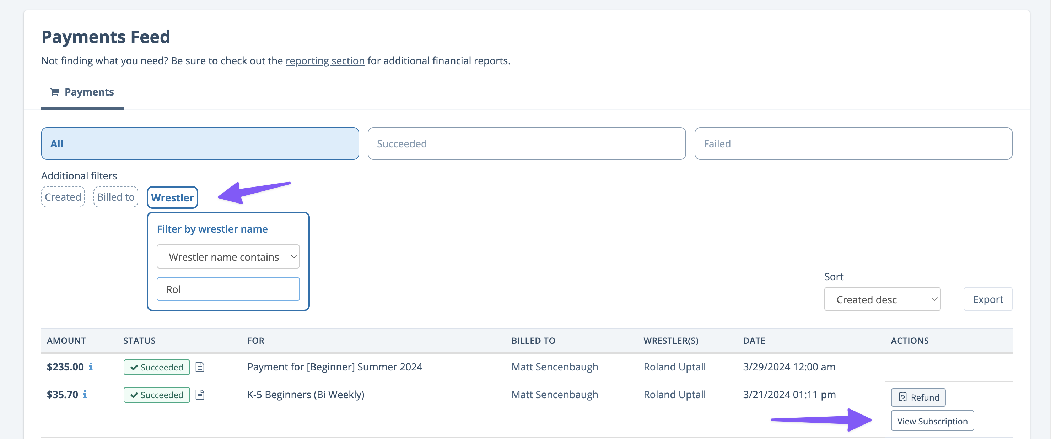The height and width of the screenshot is (439, 1051).
Task: Click the date 3/29/2024 12:00 am
Action: (789, 367)
